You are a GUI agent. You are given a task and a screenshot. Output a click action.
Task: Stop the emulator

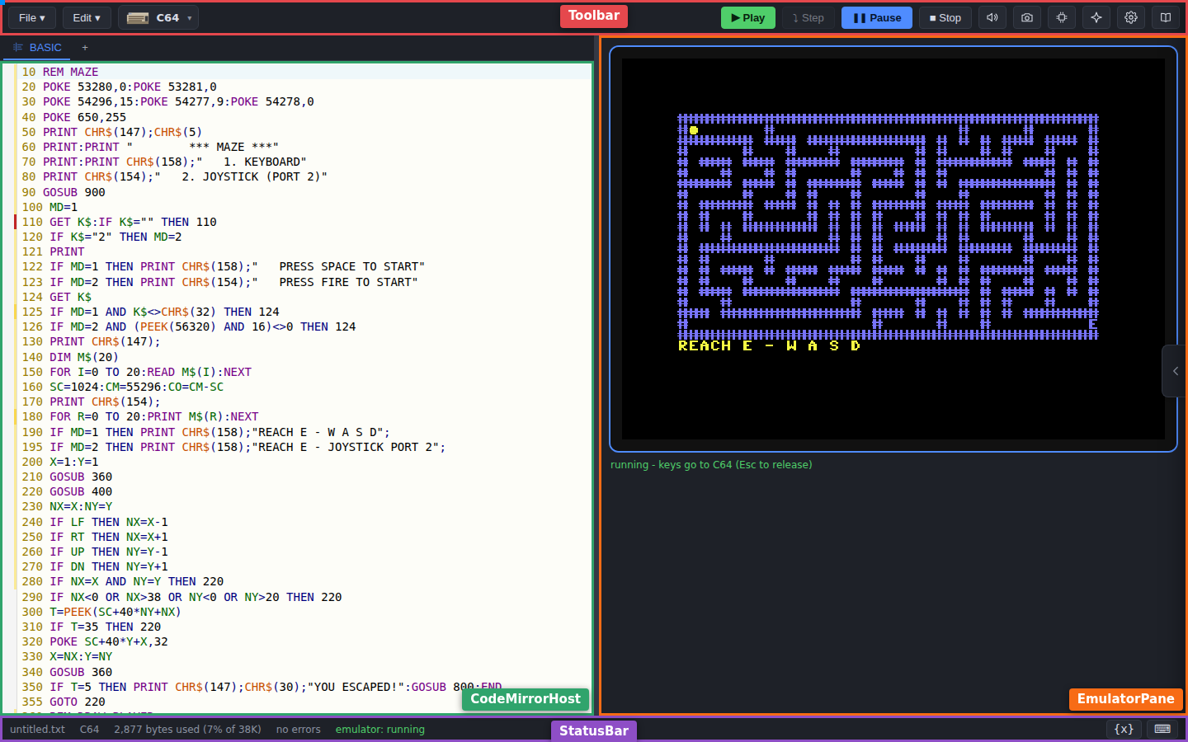point(945,17)
